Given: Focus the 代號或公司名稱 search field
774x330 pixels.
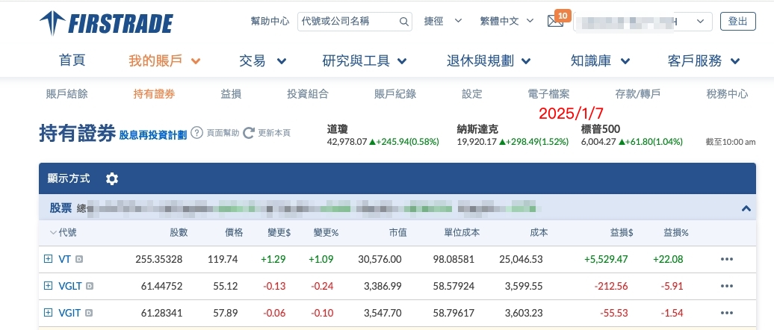Looking at the screenshot, I should [x=354, y=22].
